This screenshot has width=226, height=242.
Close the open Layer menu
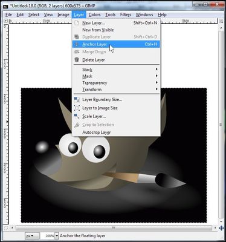[79, 15]
